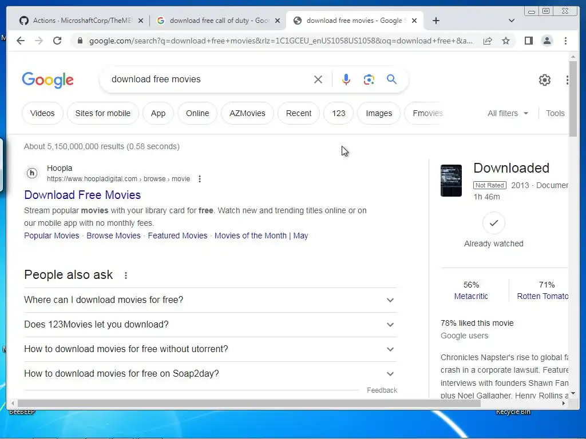Screen dimensions: 586x439
Task: Open the side panel icon
Action: pyautogui.click(x=528, y=41)
